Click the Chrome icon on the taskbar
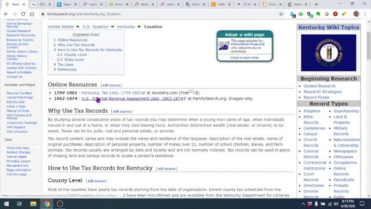The height and width of the screenshot is (209, 371). 46,204
